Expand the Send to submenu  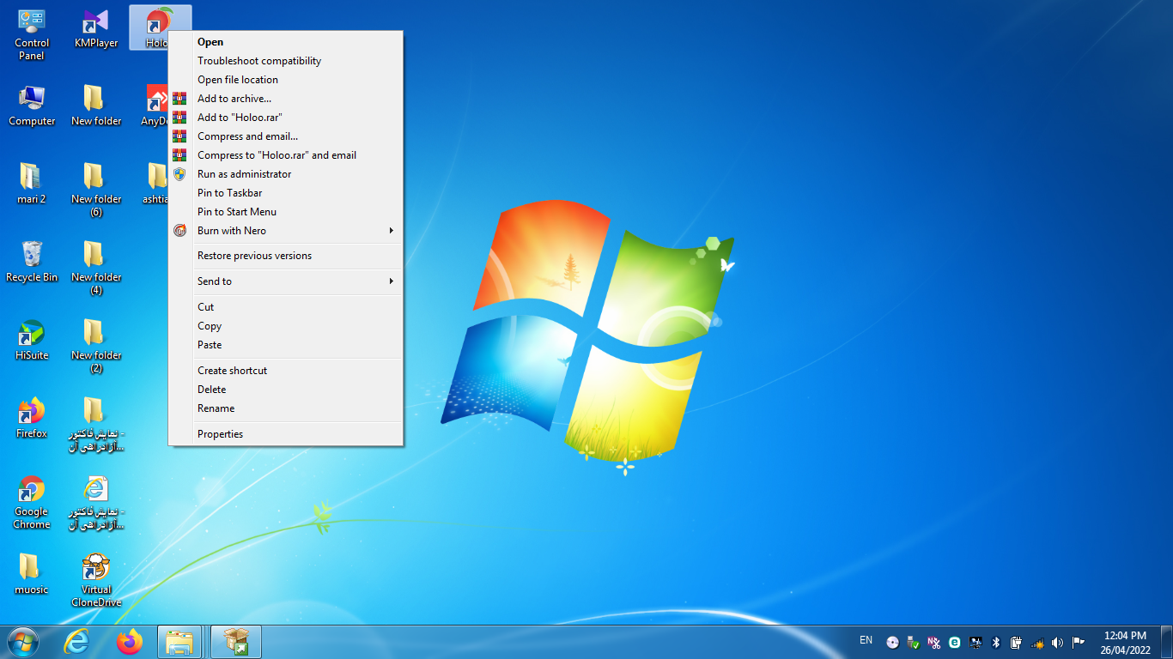(286, 281)
